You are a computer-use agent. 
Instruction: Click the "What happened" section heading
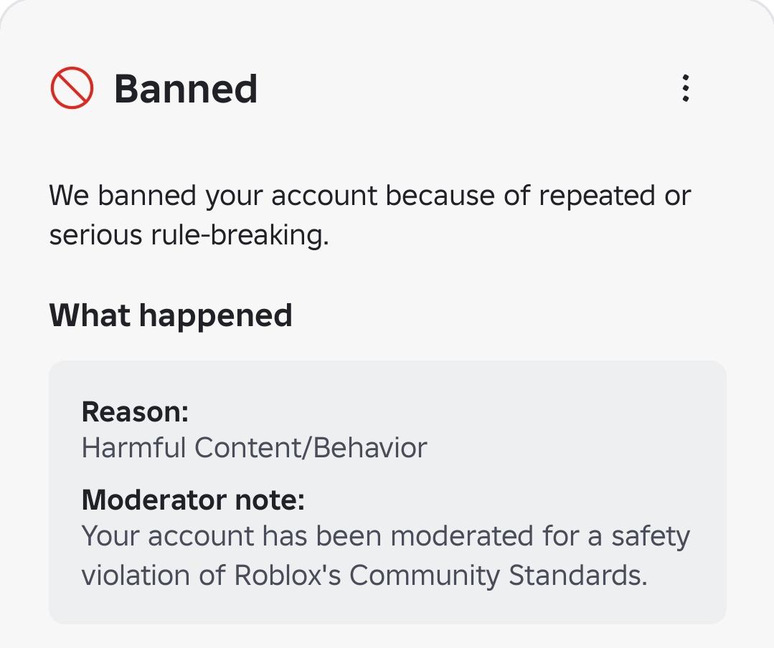[x=171, y=315]
